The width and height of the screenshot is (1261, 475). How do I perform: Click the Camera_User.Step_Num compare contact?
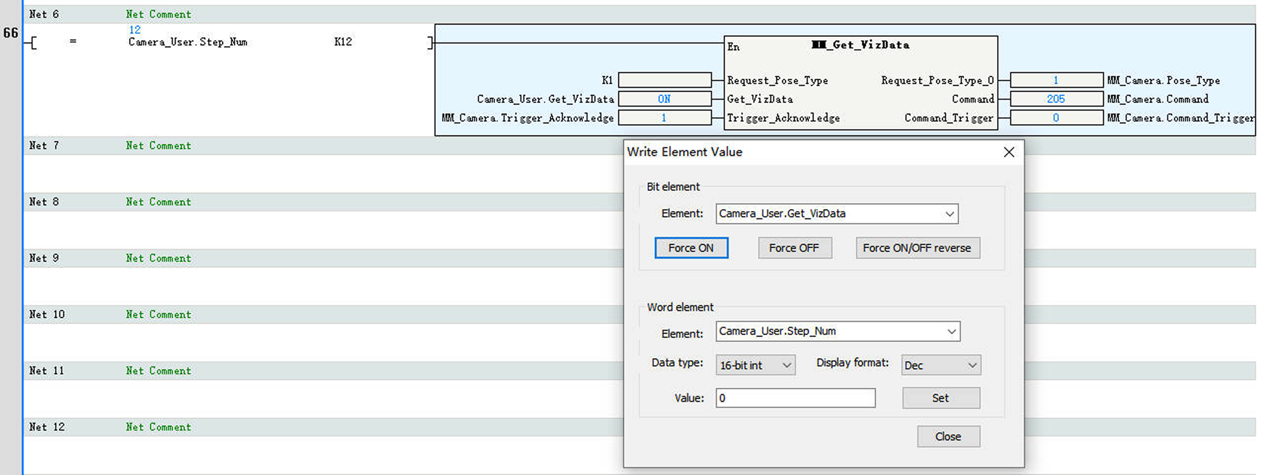pos(188,42)
